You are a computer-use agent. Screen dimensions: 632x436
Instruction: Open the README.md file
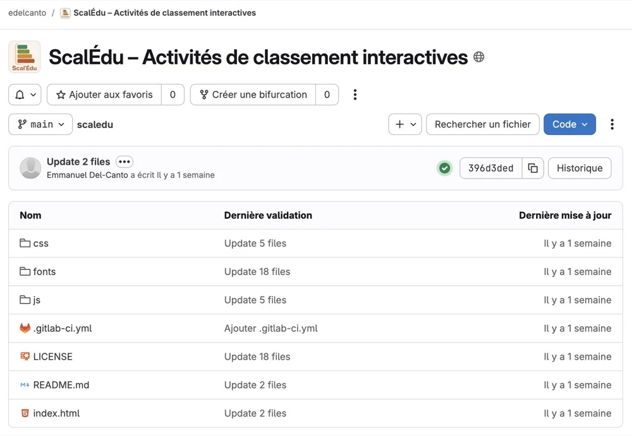pyautogui.click(x=61, y=385)
